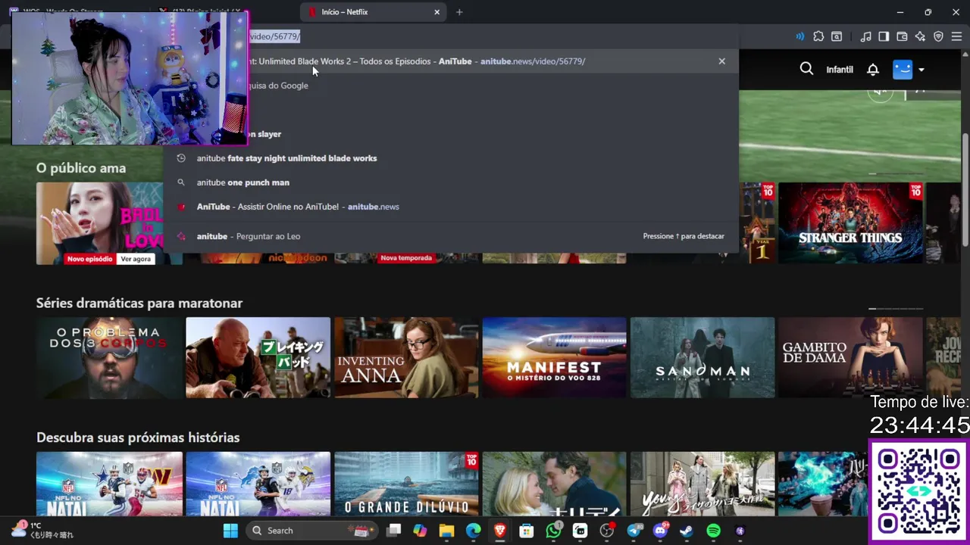970x545 pixels.
Task: Choose 'anitube fate stay night unlimited blade works' suggestion
Action: tap(451, 158)
